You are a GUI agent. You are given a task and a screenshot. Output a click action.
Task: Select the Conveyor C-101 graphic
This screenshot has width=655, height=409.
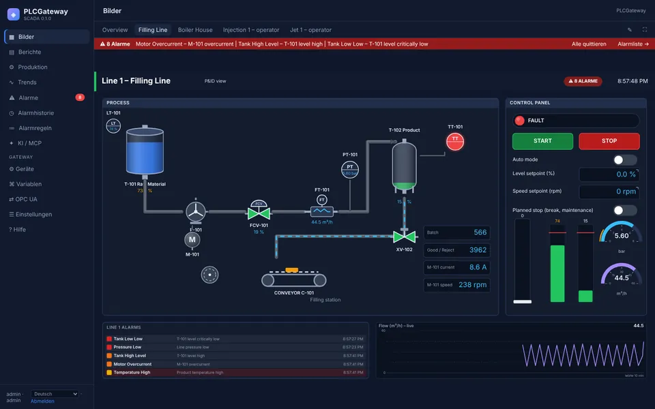pos(293,277)
